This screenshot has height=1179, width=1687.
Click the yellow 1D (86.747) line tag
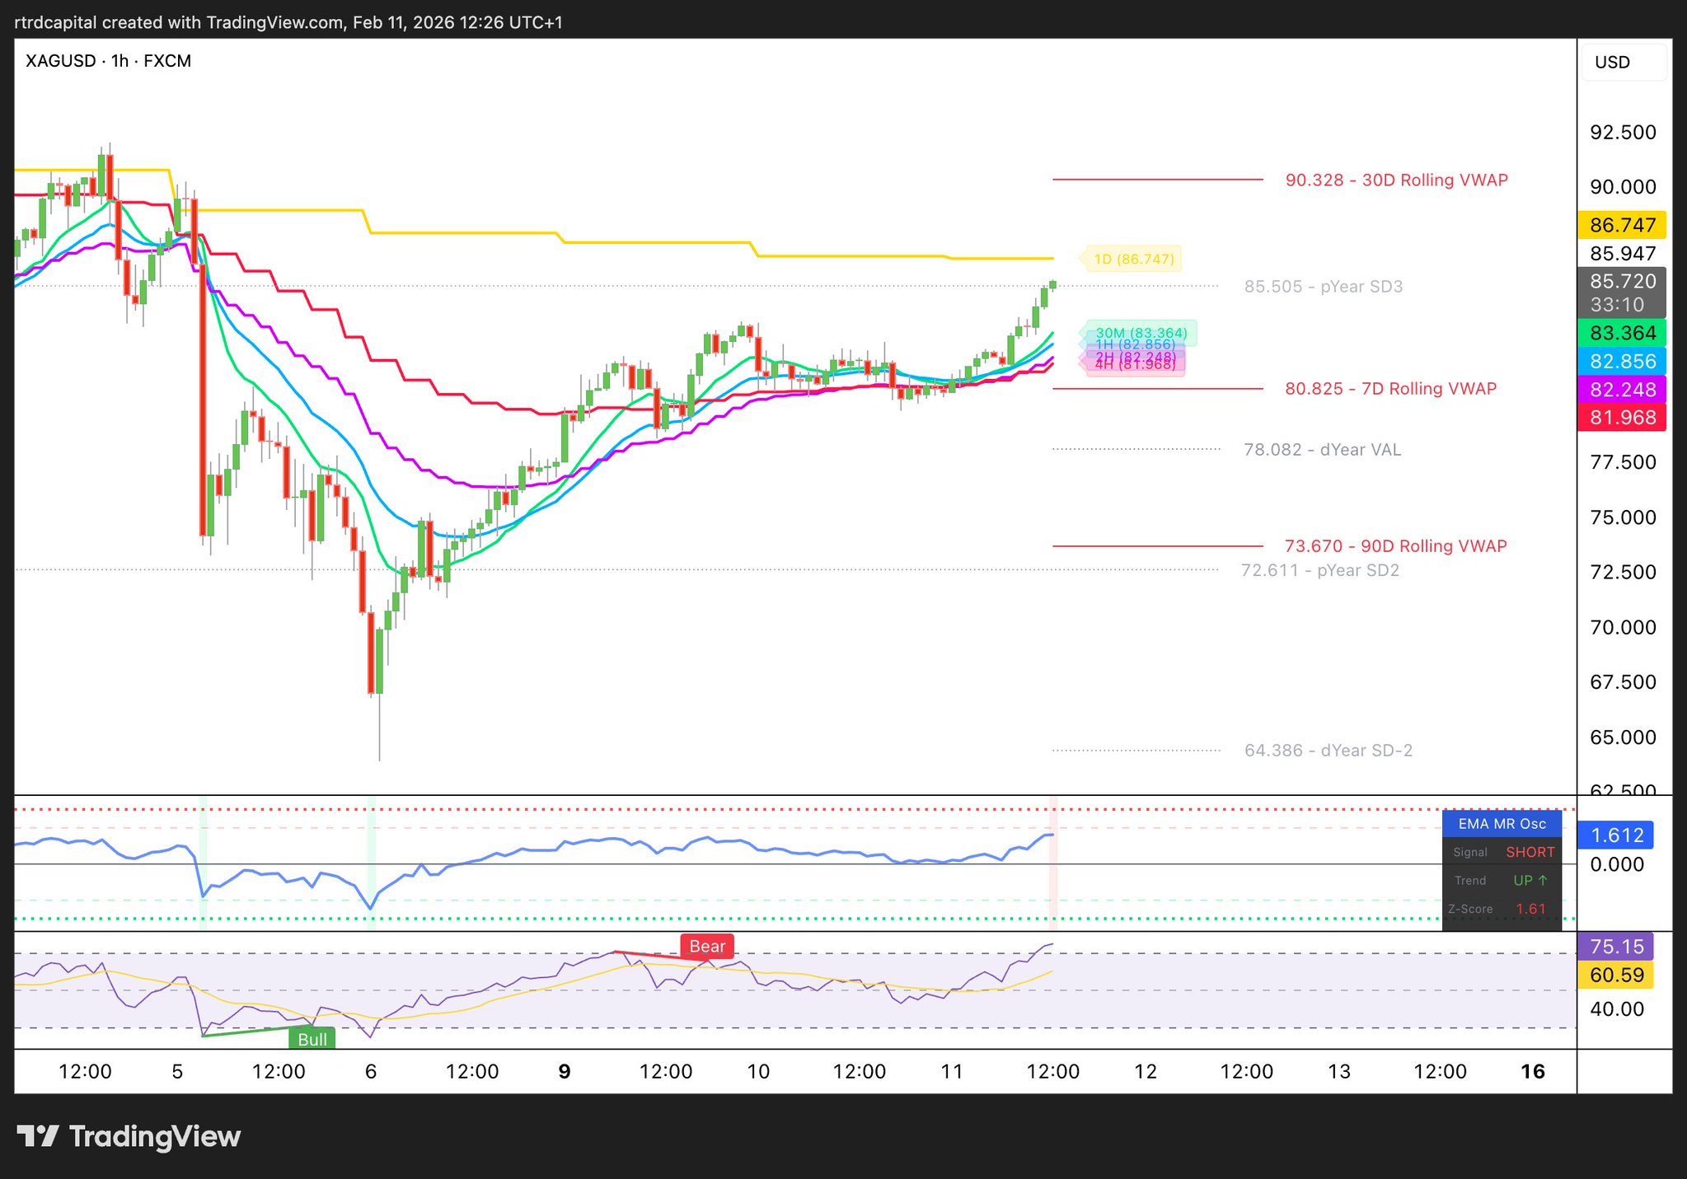pos(1133,259)
